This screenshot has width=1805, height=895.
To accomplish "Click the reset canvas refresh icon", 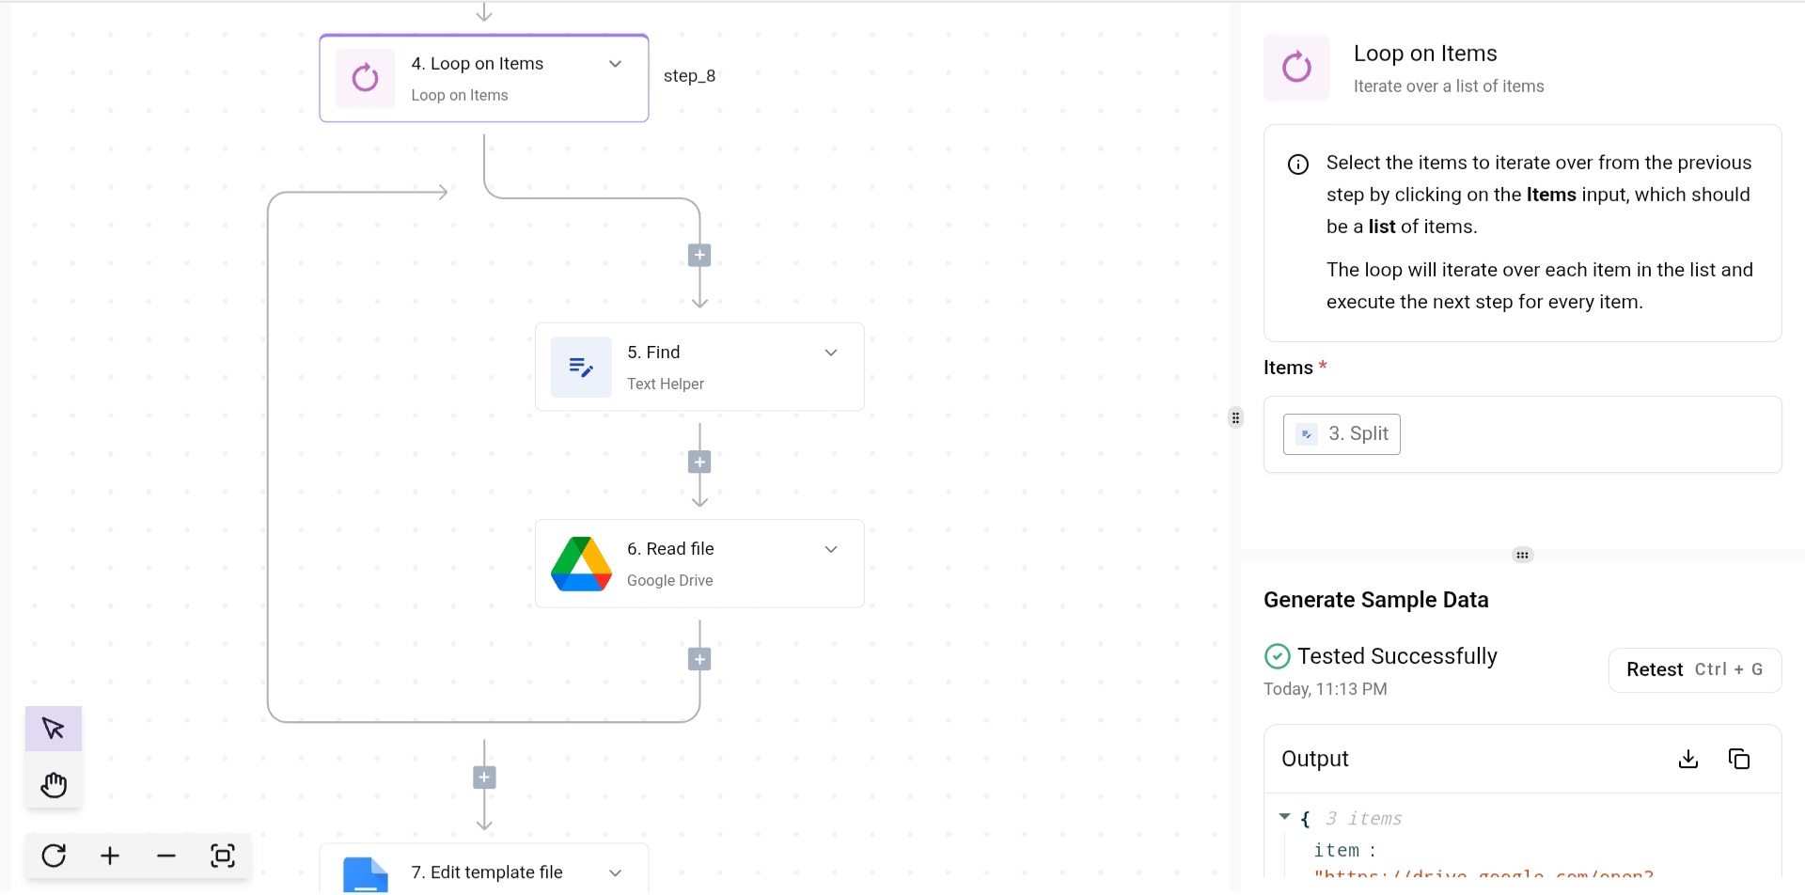I will click(x=54, y=856).
